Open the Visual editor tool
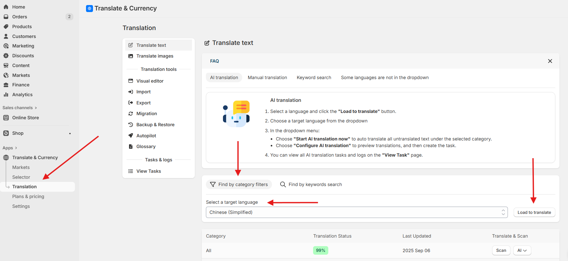 [150, 81]
